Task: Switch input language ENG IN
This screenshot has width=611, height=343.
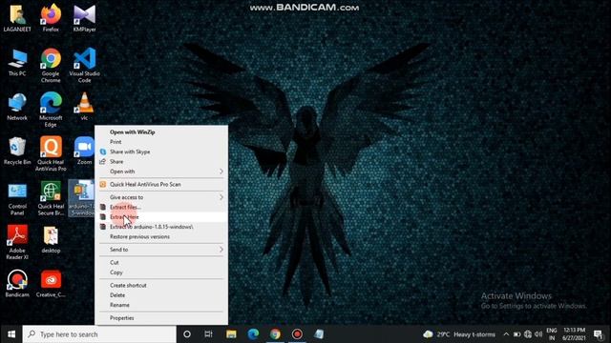Action: pos(552,334)
